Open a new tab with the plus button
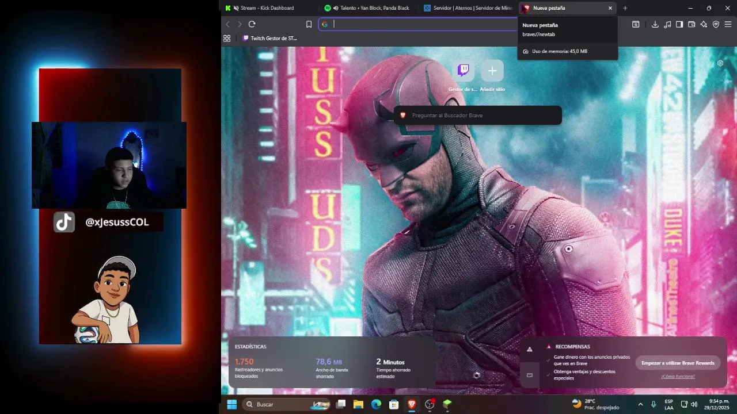The width and height of the screenshot is (737, 414). point(625,8)
